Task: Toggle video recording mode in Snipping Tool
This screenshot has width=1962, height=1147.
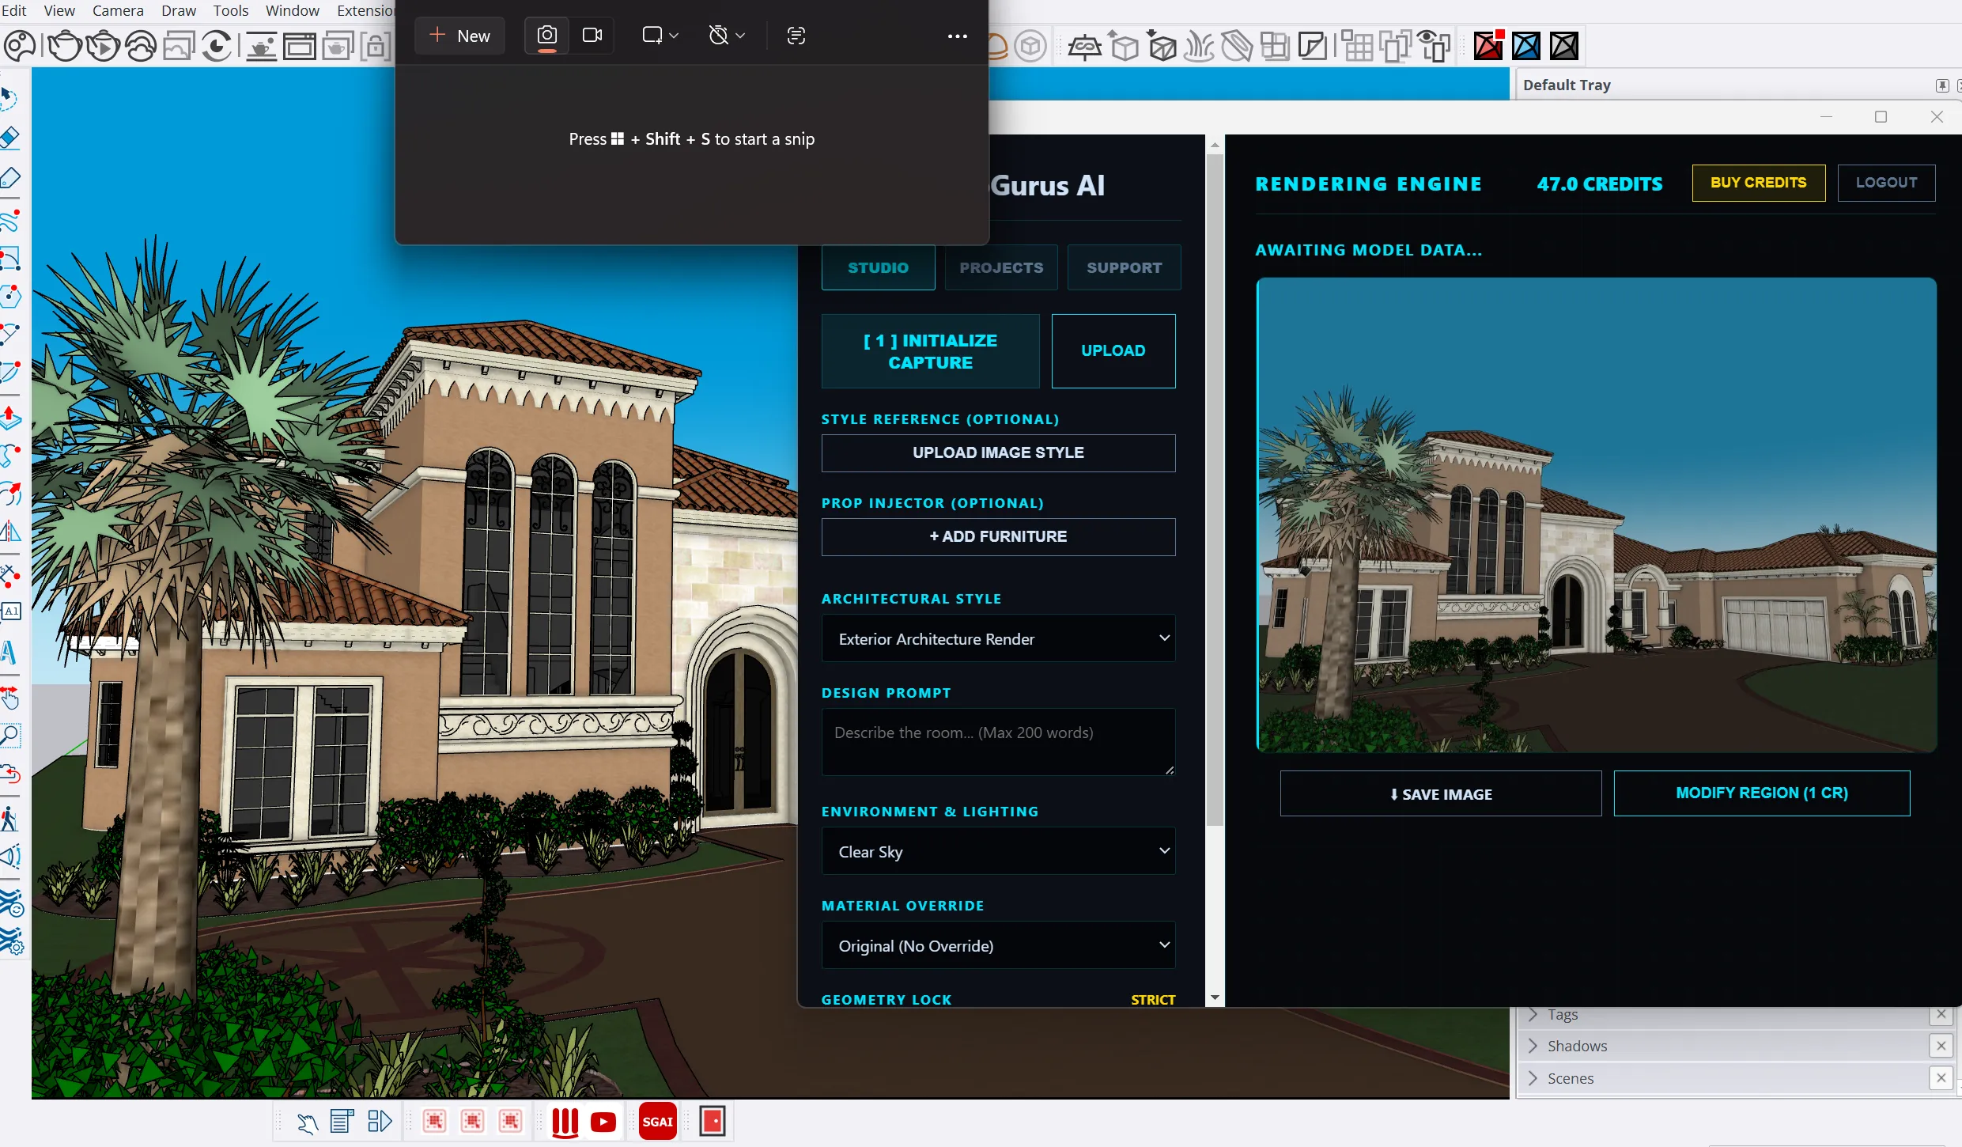Action: click(592, 36)
